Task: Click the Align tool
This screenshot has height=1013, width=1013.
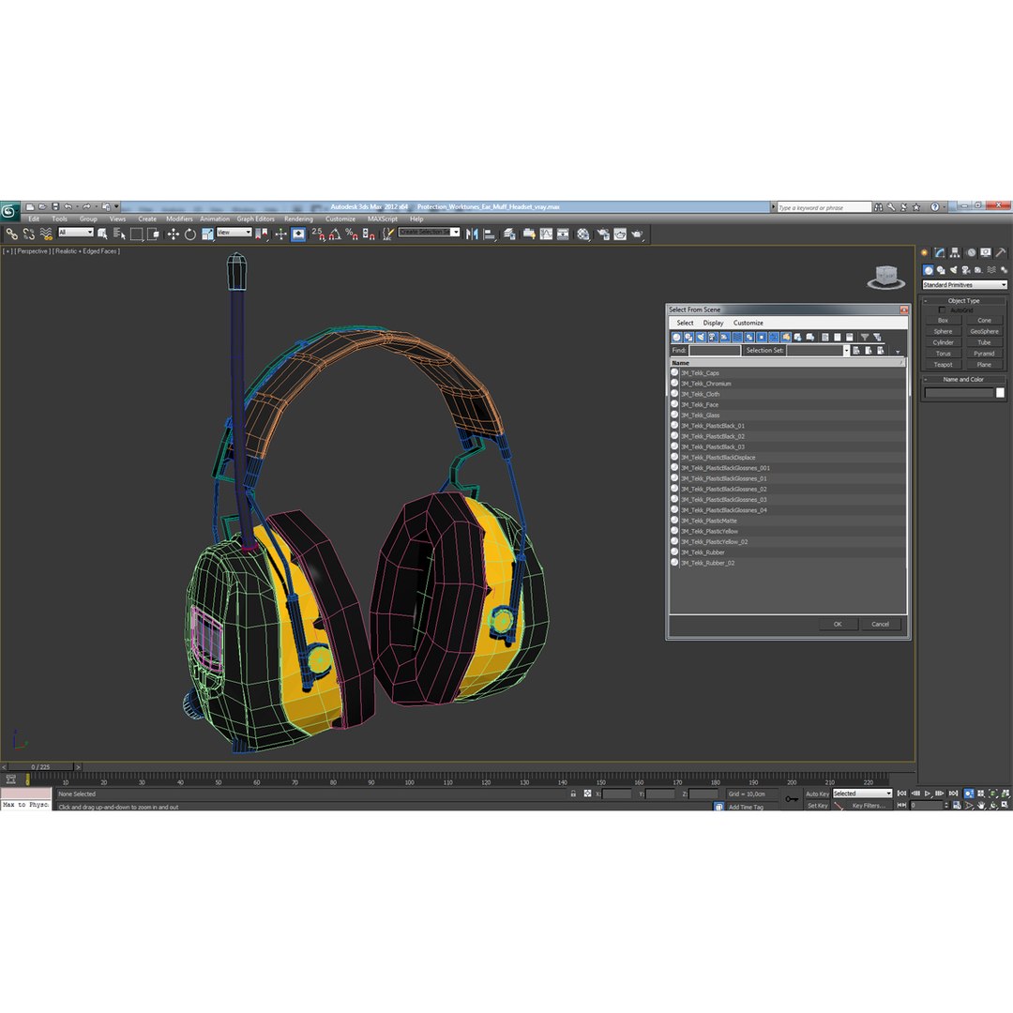Action: pyautogui.click(x=490, y=234)
